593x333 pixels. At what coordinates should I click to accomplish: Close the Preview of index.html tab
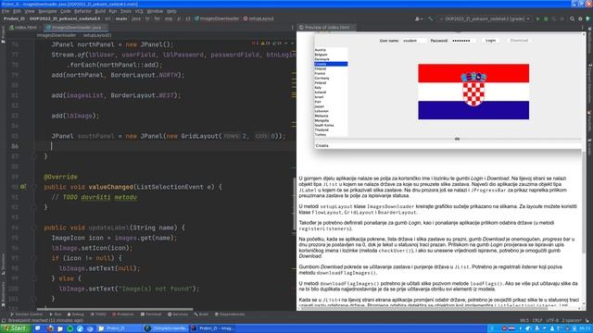pyautogui.click(x=353, y=27)
